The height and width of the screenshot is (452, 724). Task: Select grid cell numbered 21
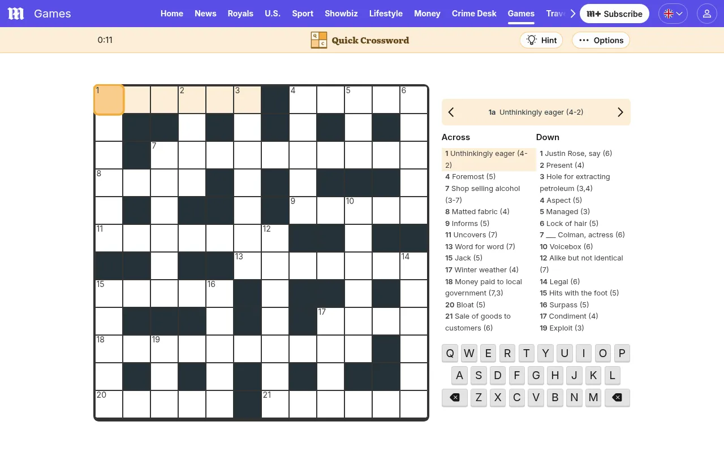(x=275, y=404)
